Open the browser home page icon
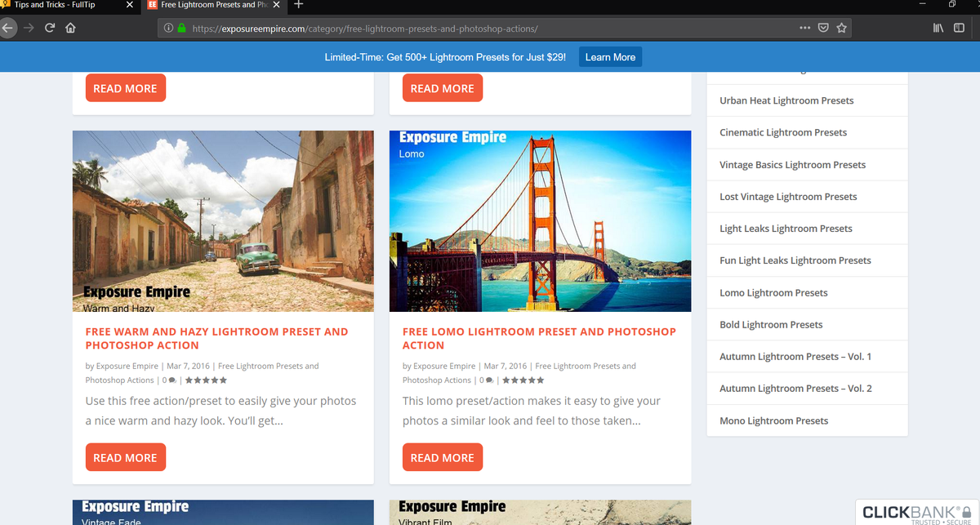The height and width of the screenshot is (525, 980). [70, 28]
